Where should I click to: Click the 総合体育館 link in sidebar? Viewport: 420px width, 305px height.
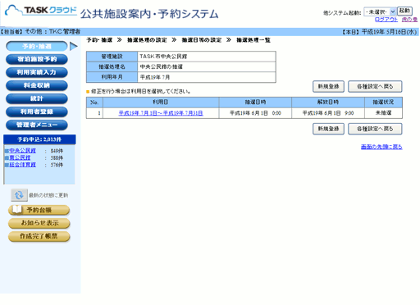click(22, 165)
